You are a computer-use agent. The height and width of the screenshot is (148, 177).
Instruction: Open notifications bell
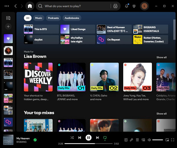pyautogui.click(x=127, y=6)
